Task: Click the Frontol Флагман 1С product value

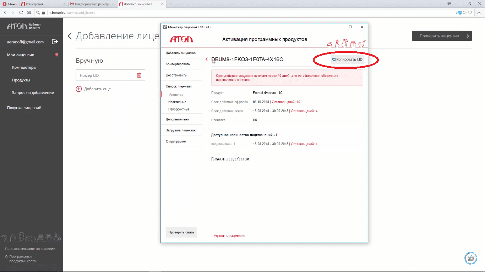Action: click(x=268, y=93)
